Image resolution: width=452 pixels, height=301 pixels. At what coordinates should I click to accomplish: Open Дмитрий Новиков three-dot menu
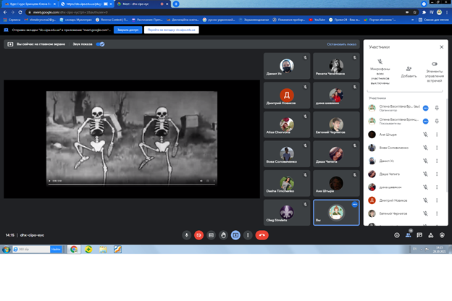tap(437, 200)
